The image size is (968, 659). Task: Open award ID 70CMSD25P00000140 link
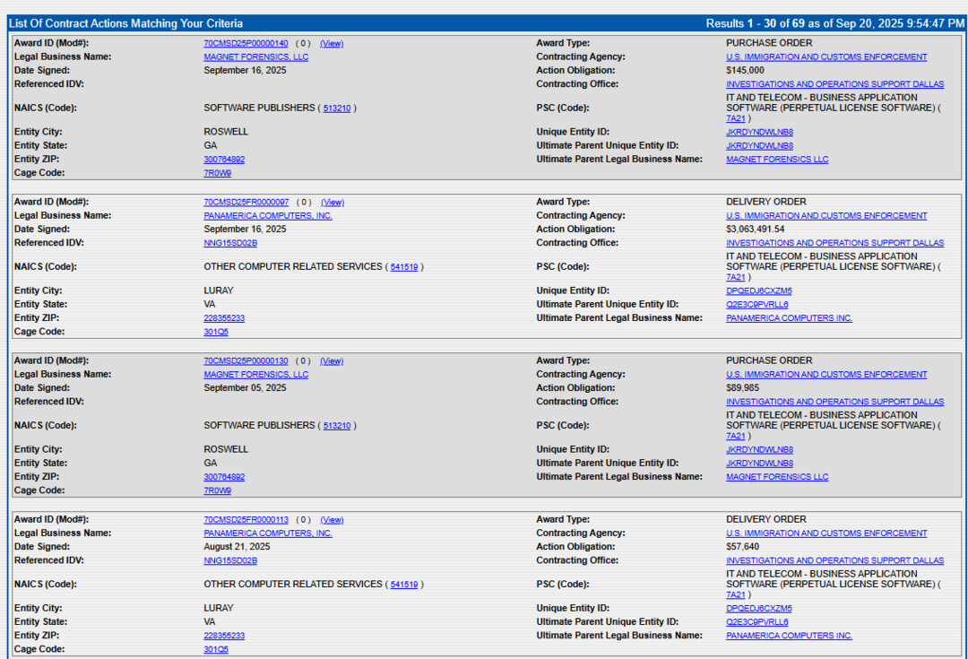[x=246, y=43]
